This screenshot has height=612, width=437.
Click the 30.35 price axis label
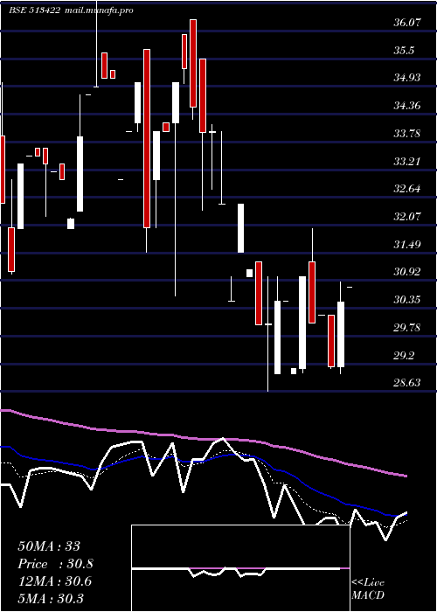pos(407,300)
